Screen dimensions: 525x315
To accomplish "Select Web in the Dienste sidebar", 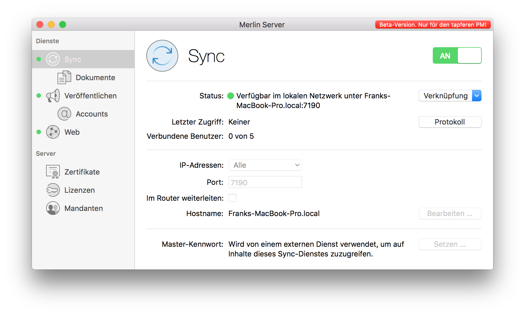I will (x=72, y=132).
